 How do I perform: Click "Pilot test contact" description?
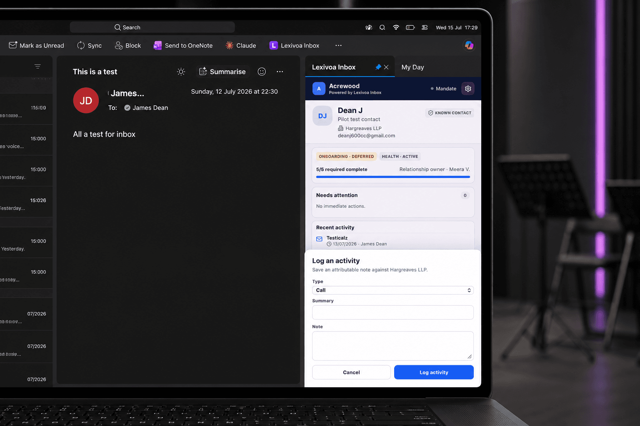coord(359,119)
